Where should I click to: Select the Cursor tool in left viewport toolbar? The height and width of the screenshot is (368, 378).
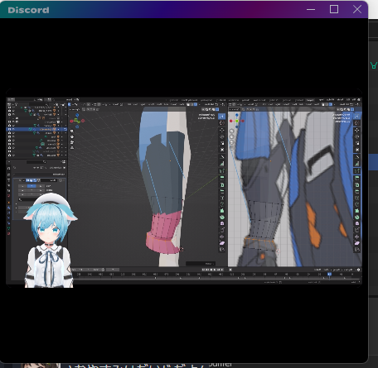pos(222,123)
